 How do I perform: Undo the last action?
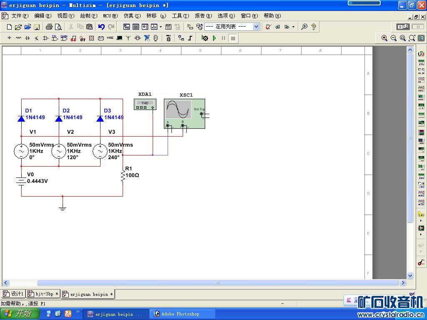click(x=102, y=27)
